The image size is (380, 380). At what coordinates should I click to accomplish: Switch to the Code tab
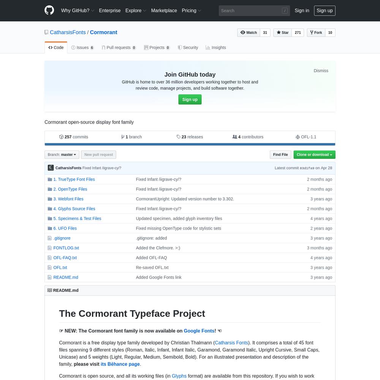(x=56, y=47)
